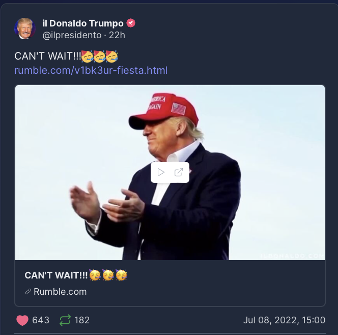Click the ILDONALDO.COM watermark on video
The image size is (338, 335).
[x=292, y=256]
